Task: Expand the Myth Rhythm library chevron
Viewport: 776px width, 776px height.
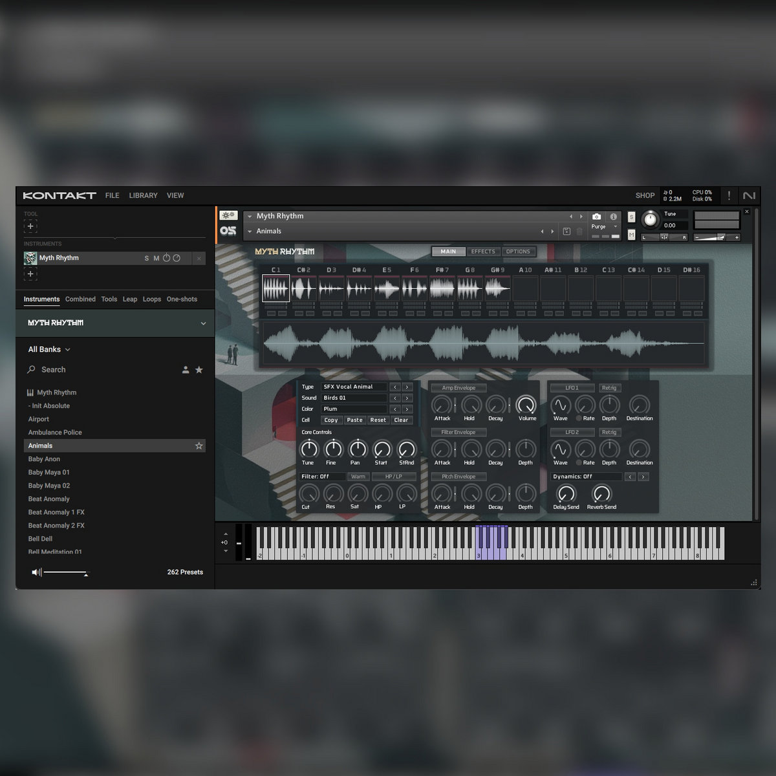Action: coord(203,323)
